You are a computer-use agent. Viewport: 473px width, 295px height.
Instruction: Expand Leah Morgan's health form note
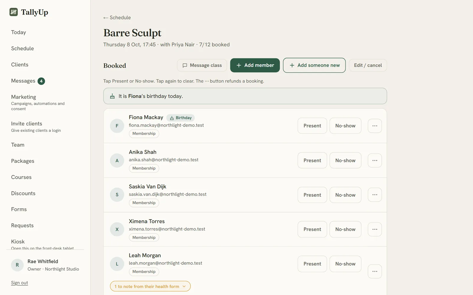tap(150, 286)
